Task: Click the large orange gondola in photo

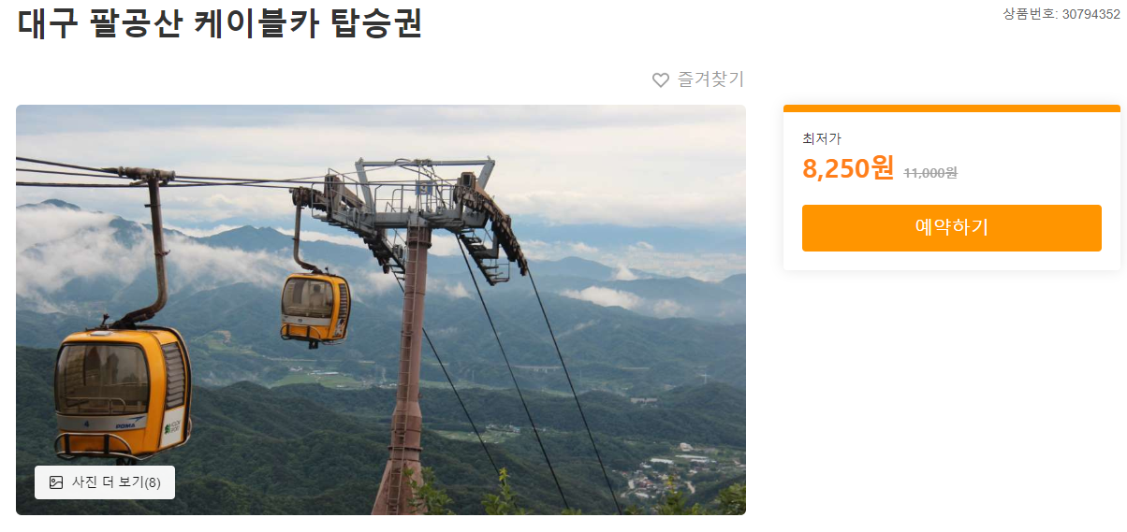Action: pos(122,391)
